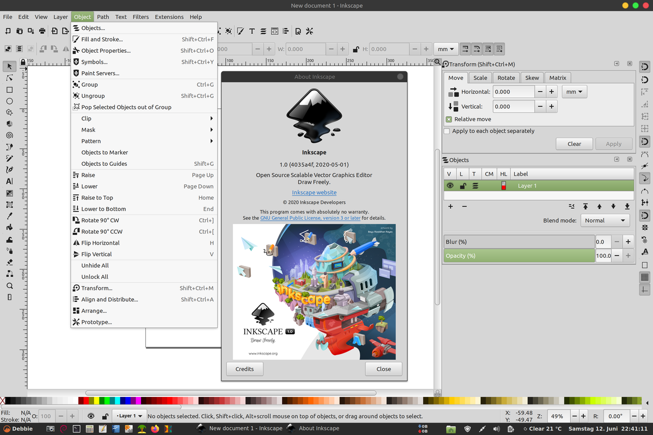Open the Extensions menu
The height and width of the screenshot is (435, 653).
point(169,17)
